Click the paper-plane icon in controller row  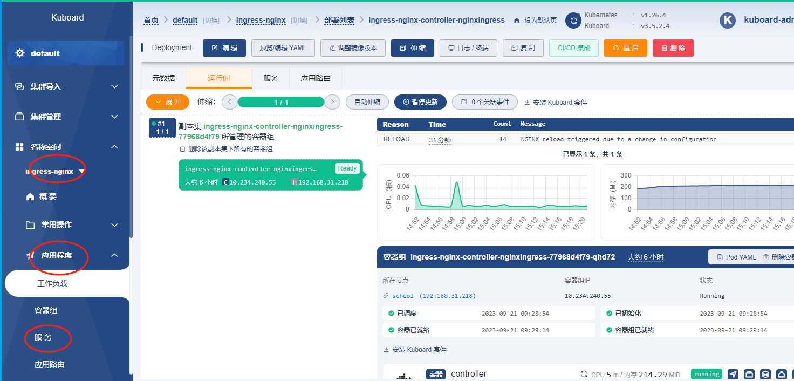click(x=733, y=374)
